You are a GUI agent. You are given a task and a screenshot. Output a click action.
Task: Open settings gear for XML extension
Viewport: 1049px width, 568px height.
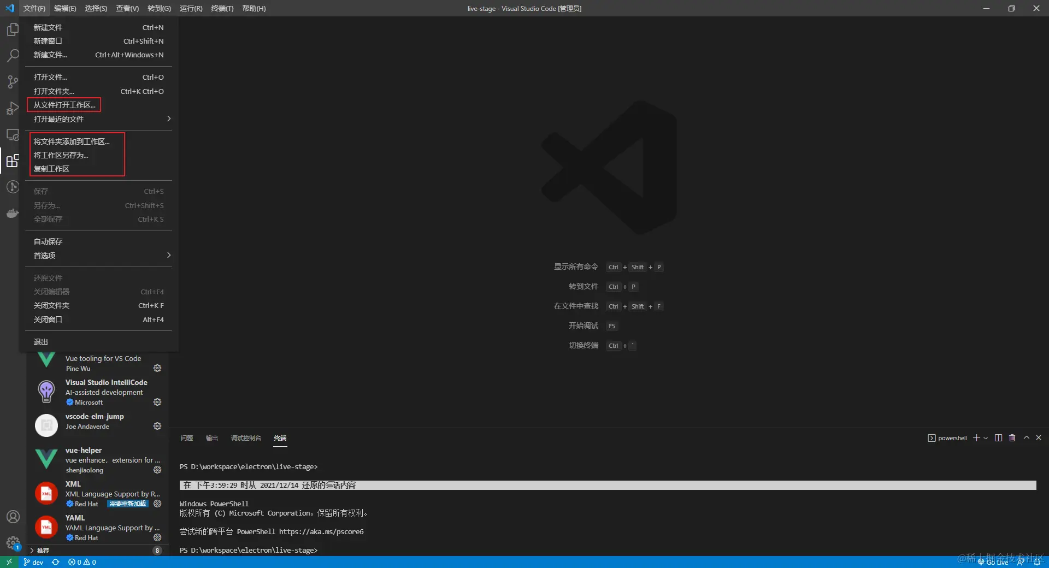(157, 504)
